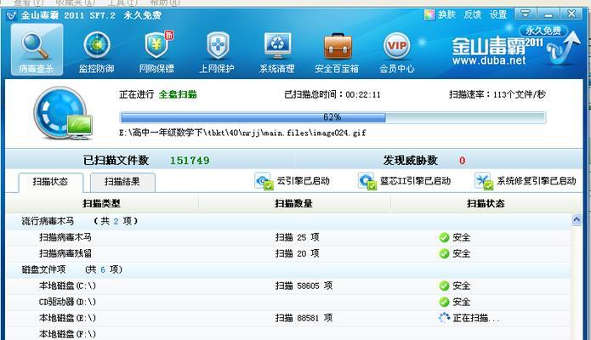The height and width of the screenshot is (340, 591).
Task: Open the 上网保护 web protection section
Action: [217, 52]
